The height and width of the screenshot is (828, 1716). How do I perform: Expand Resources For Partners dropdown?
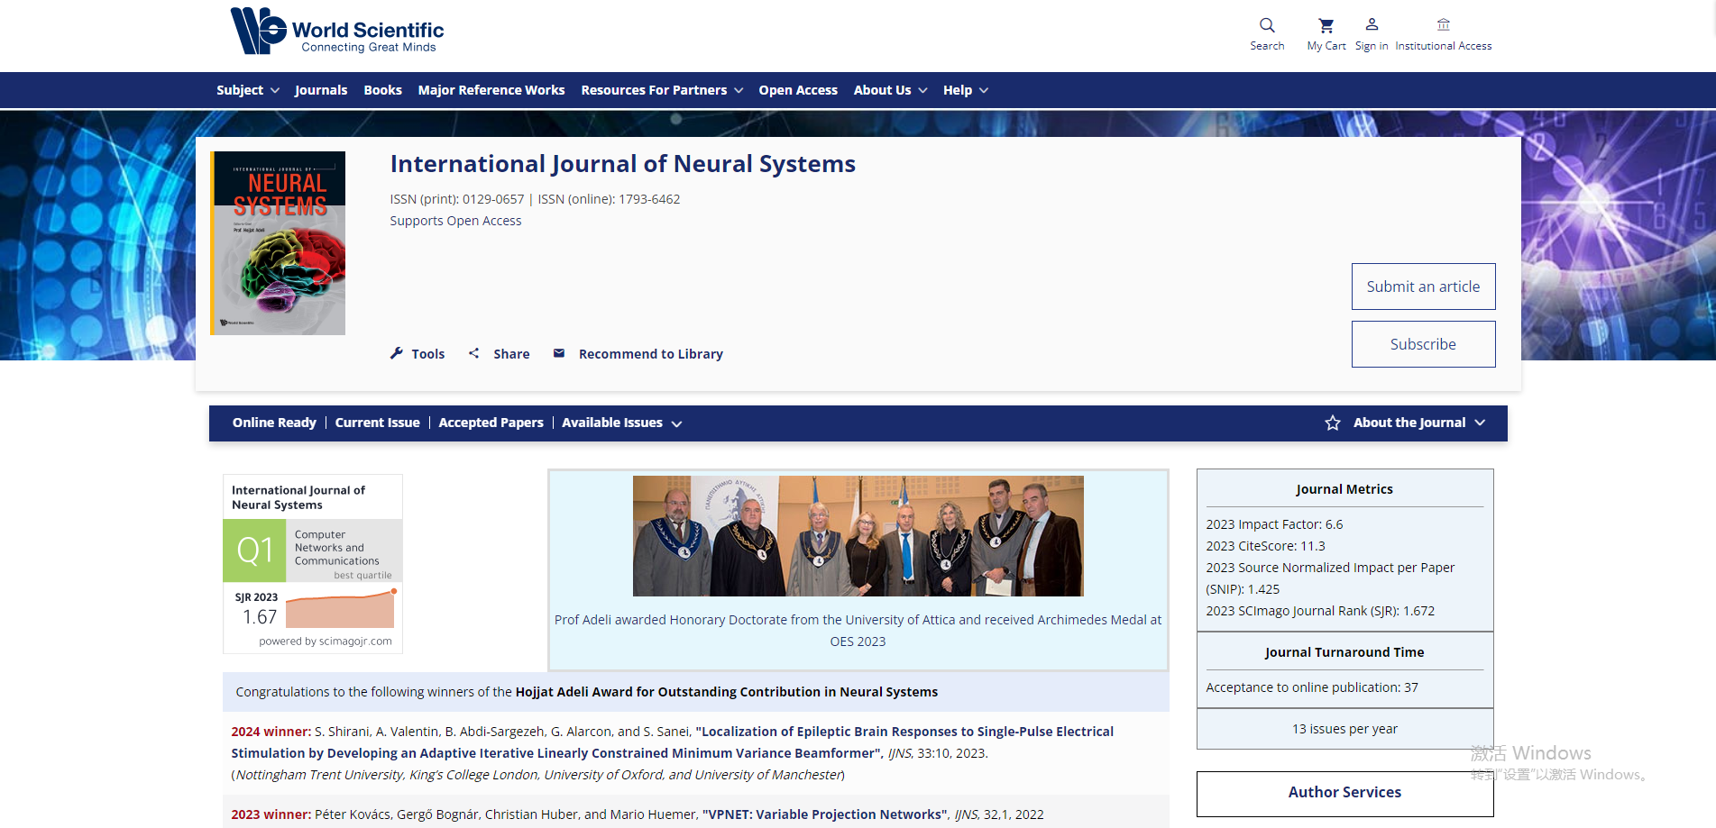(x=662, y=90)
